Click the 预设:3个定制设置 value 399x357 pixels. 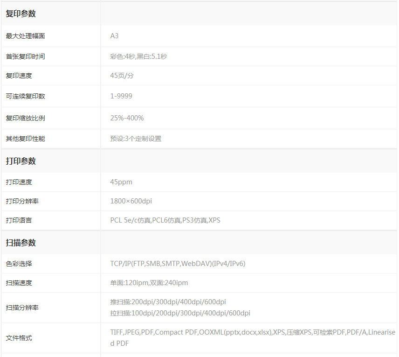136,139
